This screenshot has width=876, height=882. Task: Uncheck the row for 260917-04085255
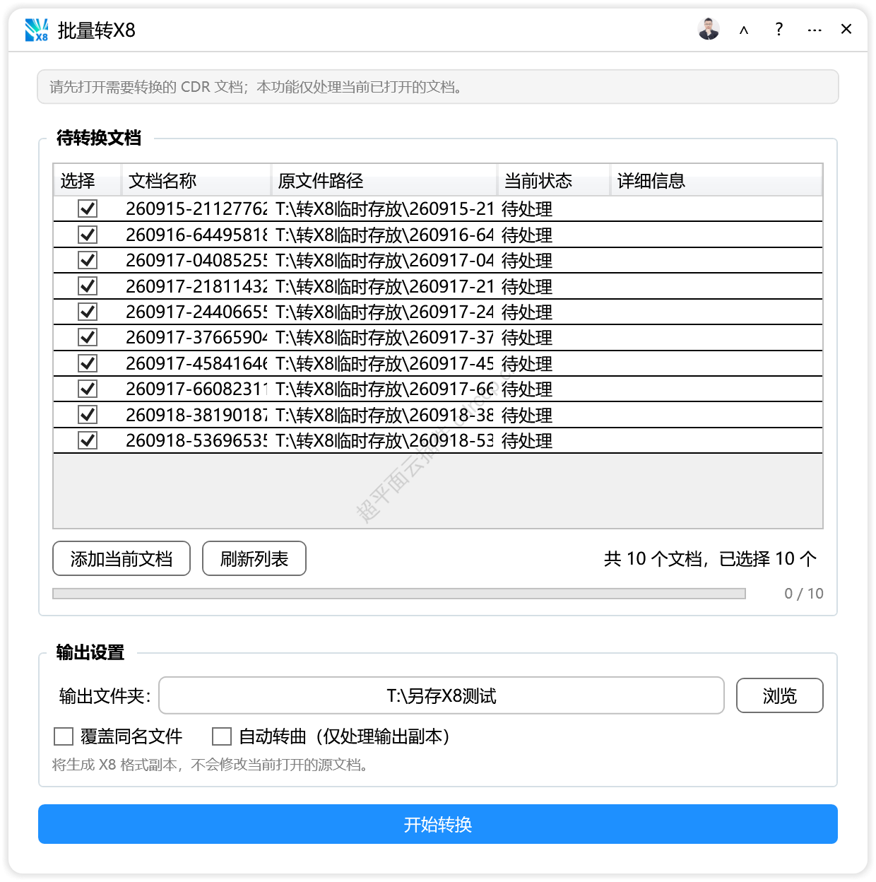coord(88,260)
